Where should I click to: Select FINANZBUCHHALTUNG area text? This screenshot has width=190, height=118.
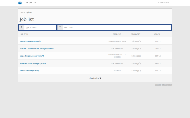(x=117, y=41)
